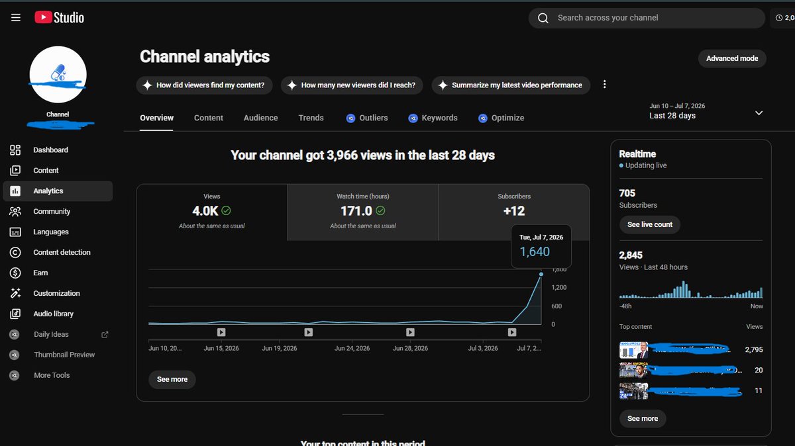Open Earn from the sidebar
795x446 pixels.
[58, 273]
